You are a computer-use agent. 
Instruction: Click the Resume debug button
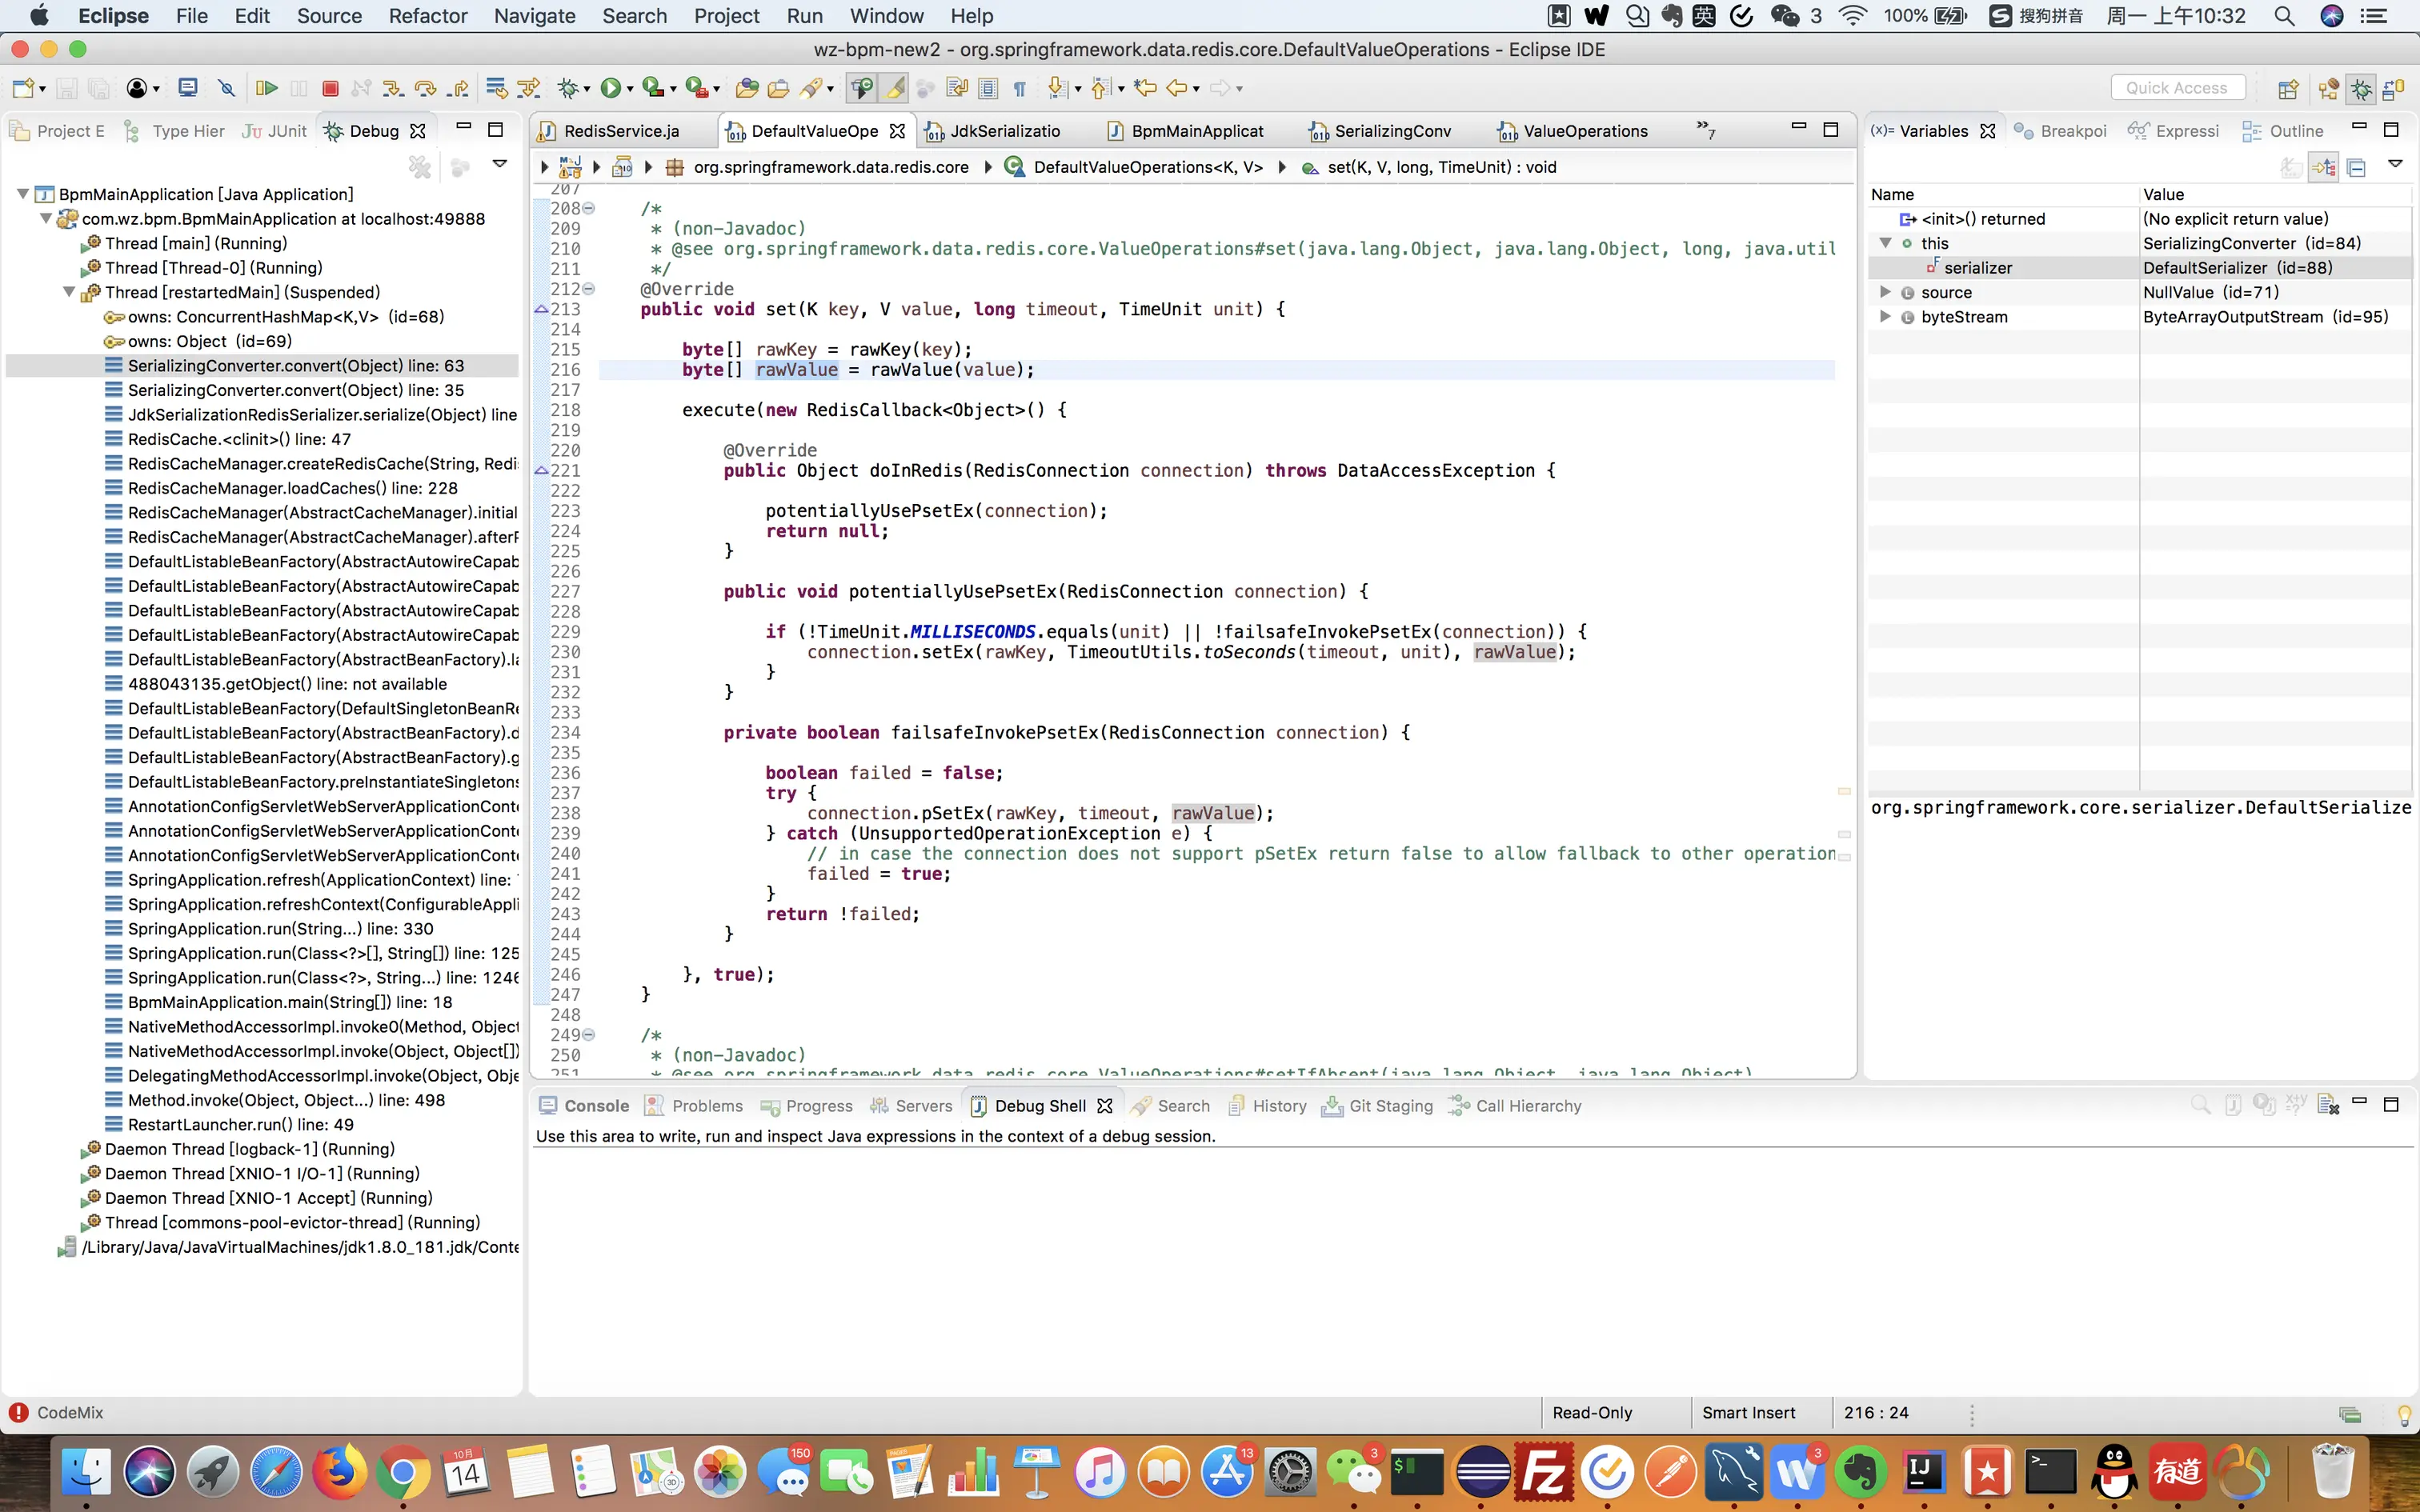click(266, 89)
